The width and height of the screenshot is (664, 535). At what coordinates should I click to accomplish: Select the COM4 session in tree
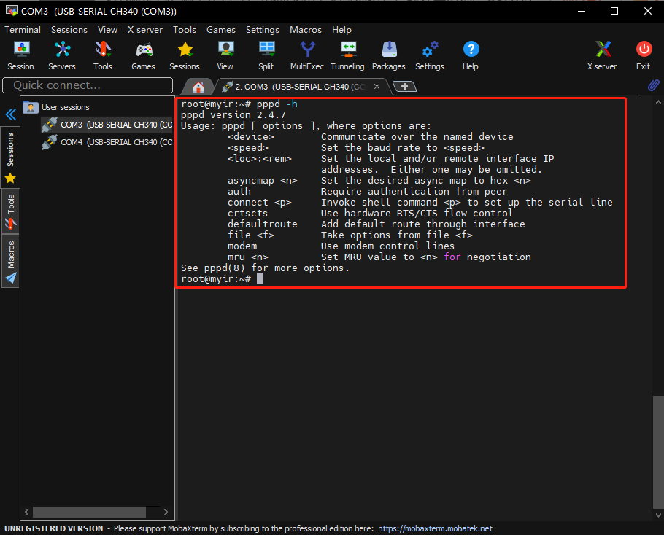pyautogui.click(x=107, y=142)
